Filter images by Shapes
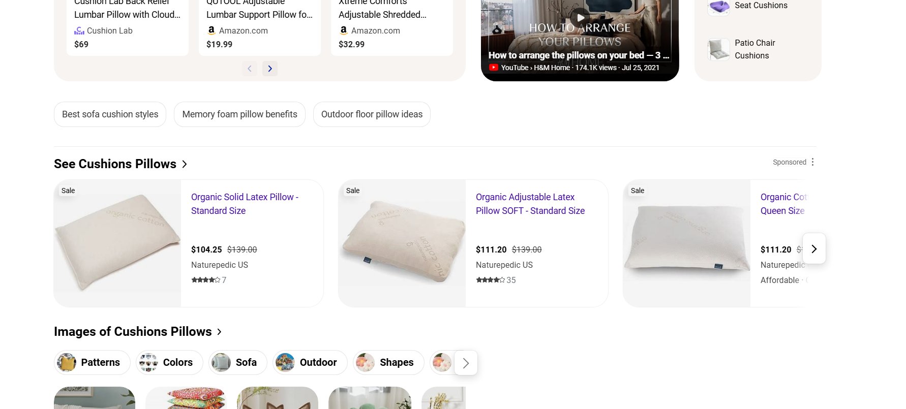This screenshot has width=906, height=409. click(x=388, y=362)
